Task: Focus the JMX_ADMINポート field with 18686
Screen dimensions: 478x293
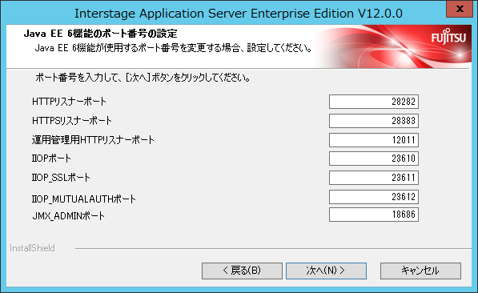Action: point(374,215)
